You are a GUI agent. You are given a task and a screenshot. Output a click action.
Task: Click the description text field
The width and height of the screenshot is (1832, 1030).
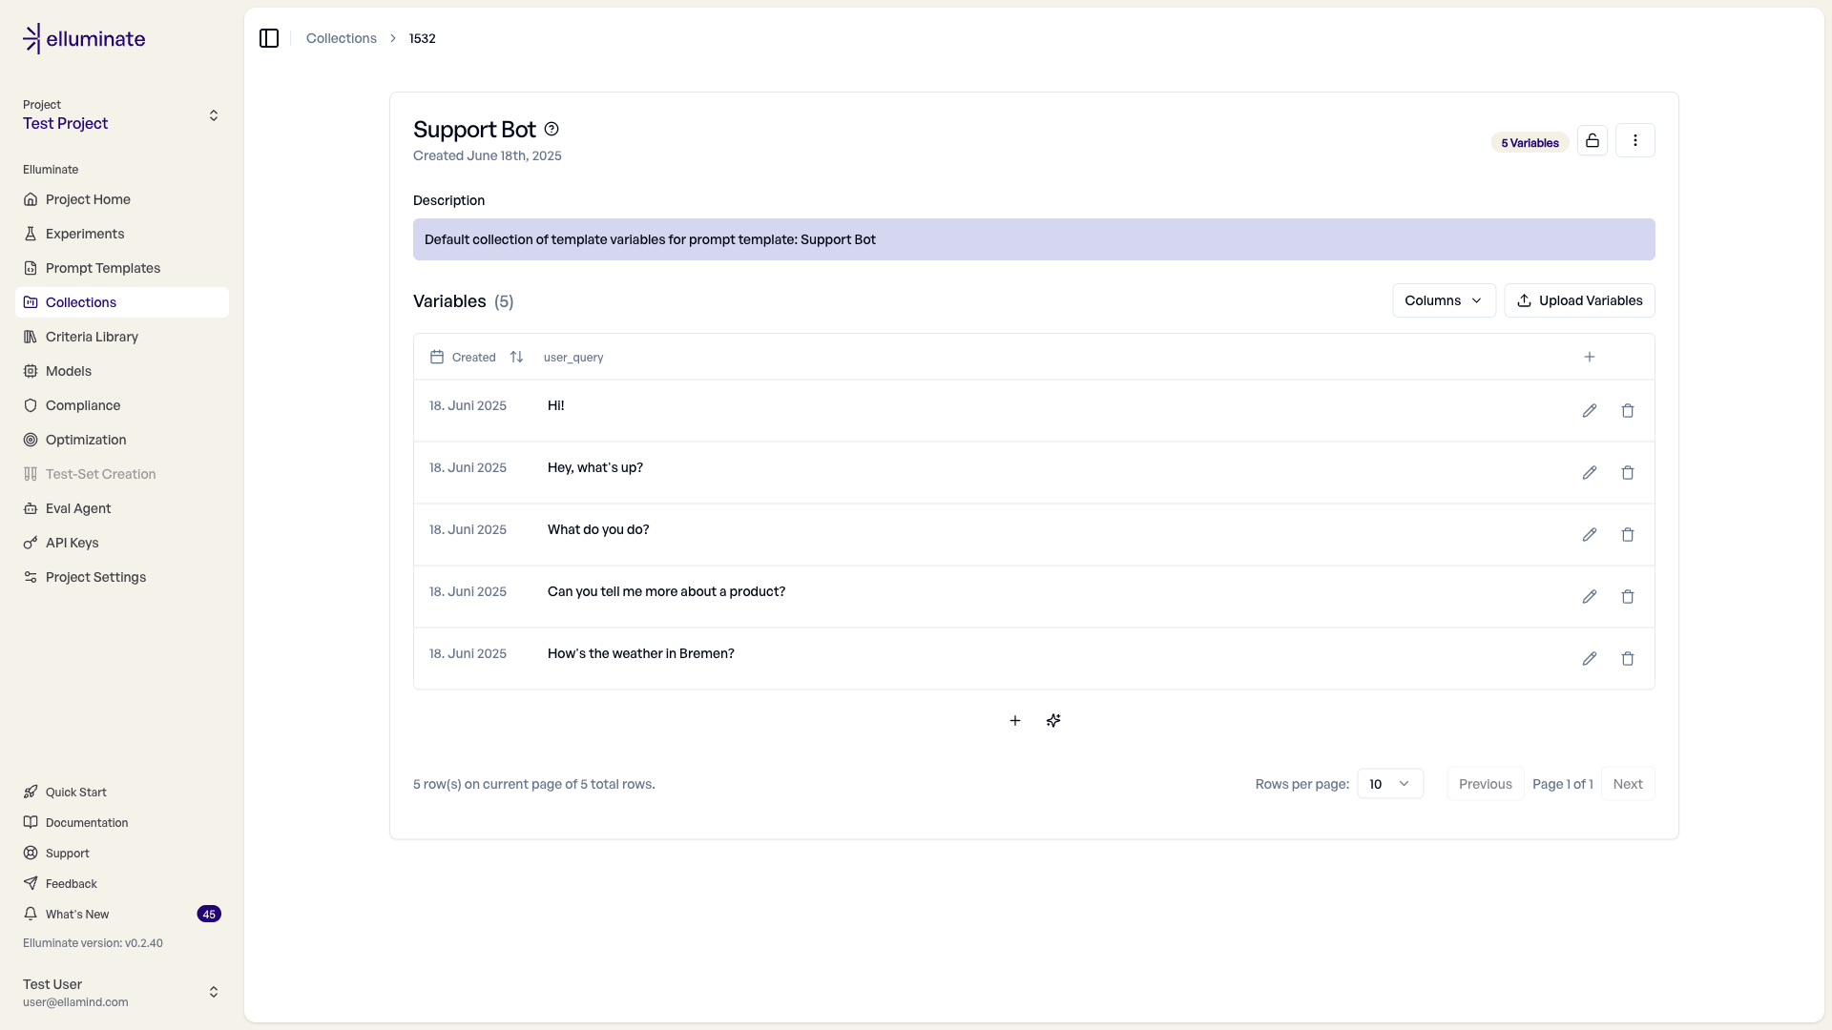point(1033,239)
